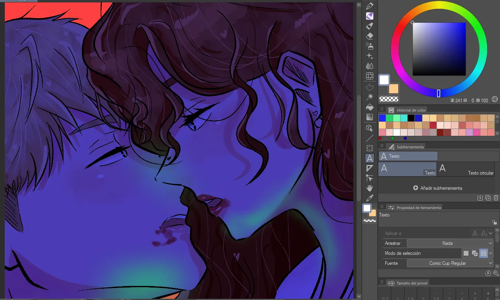Choose the highlighted toggle selection mode icon
Screen dimensions: 500x300
[x=483, y=253]
